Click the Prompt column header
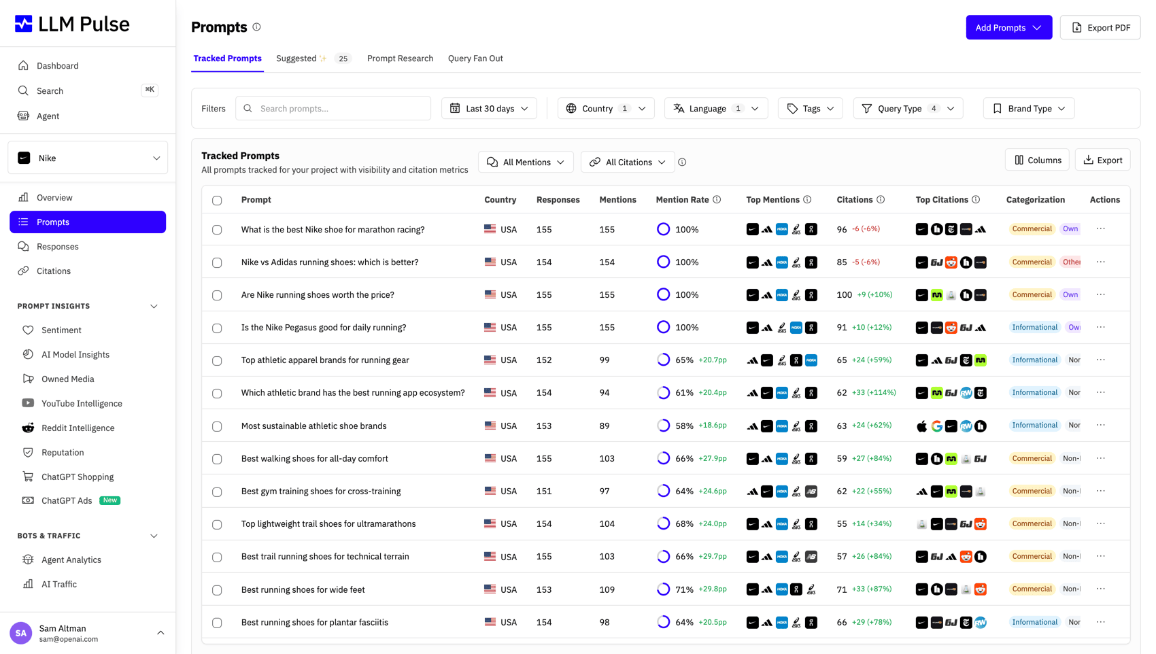 pos(256,200)
